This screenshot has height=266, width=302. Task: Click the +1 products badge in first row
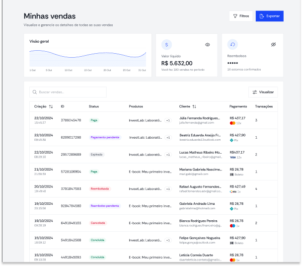point(168,120)
